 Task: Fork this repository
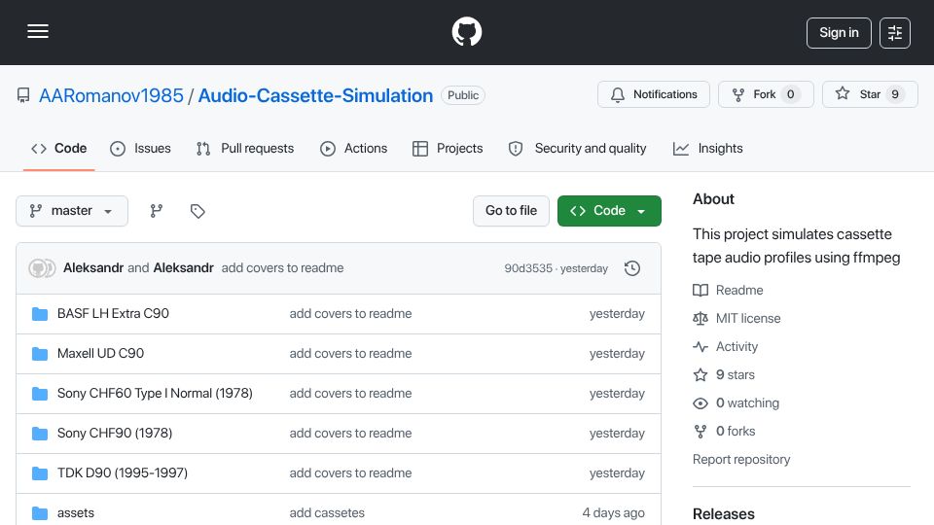(x=766, y=94)
